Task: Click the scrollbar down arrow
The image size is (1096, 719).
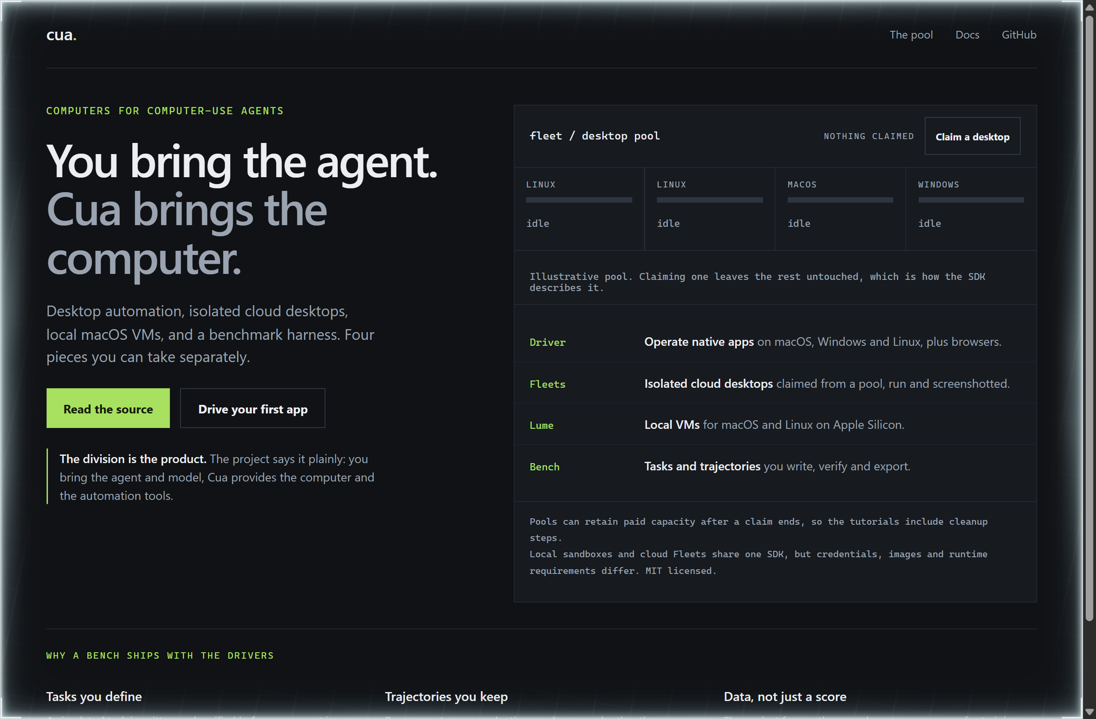Action: (x=1089, y=712)
